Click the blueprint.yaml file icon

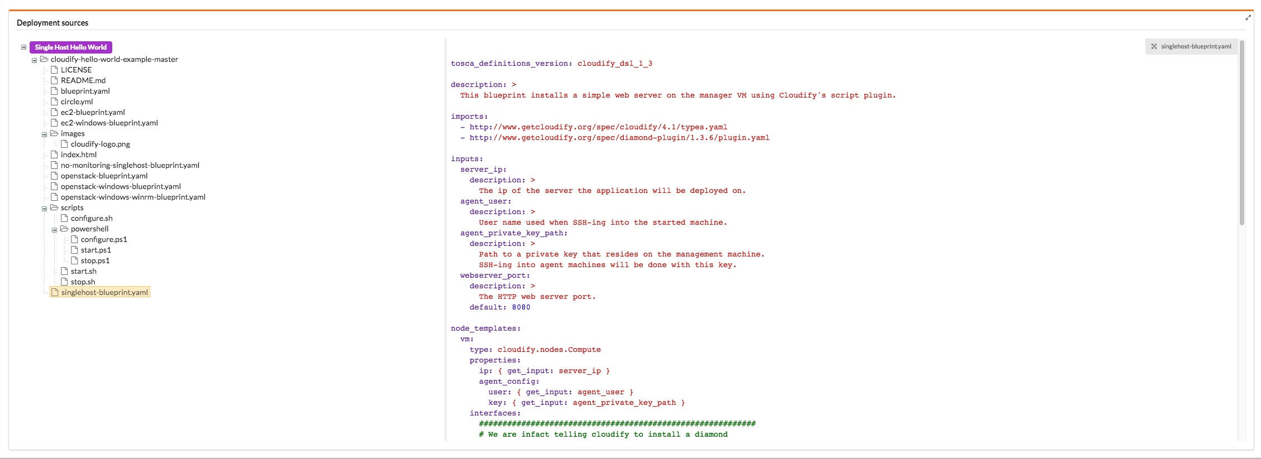tap(54, 91)
